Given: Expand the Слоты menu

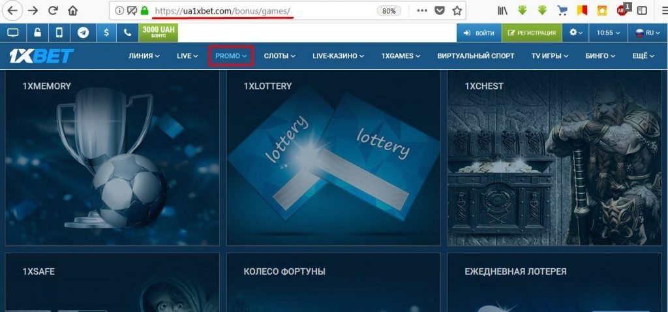Looking at the screenshot, I should [280, 56].
